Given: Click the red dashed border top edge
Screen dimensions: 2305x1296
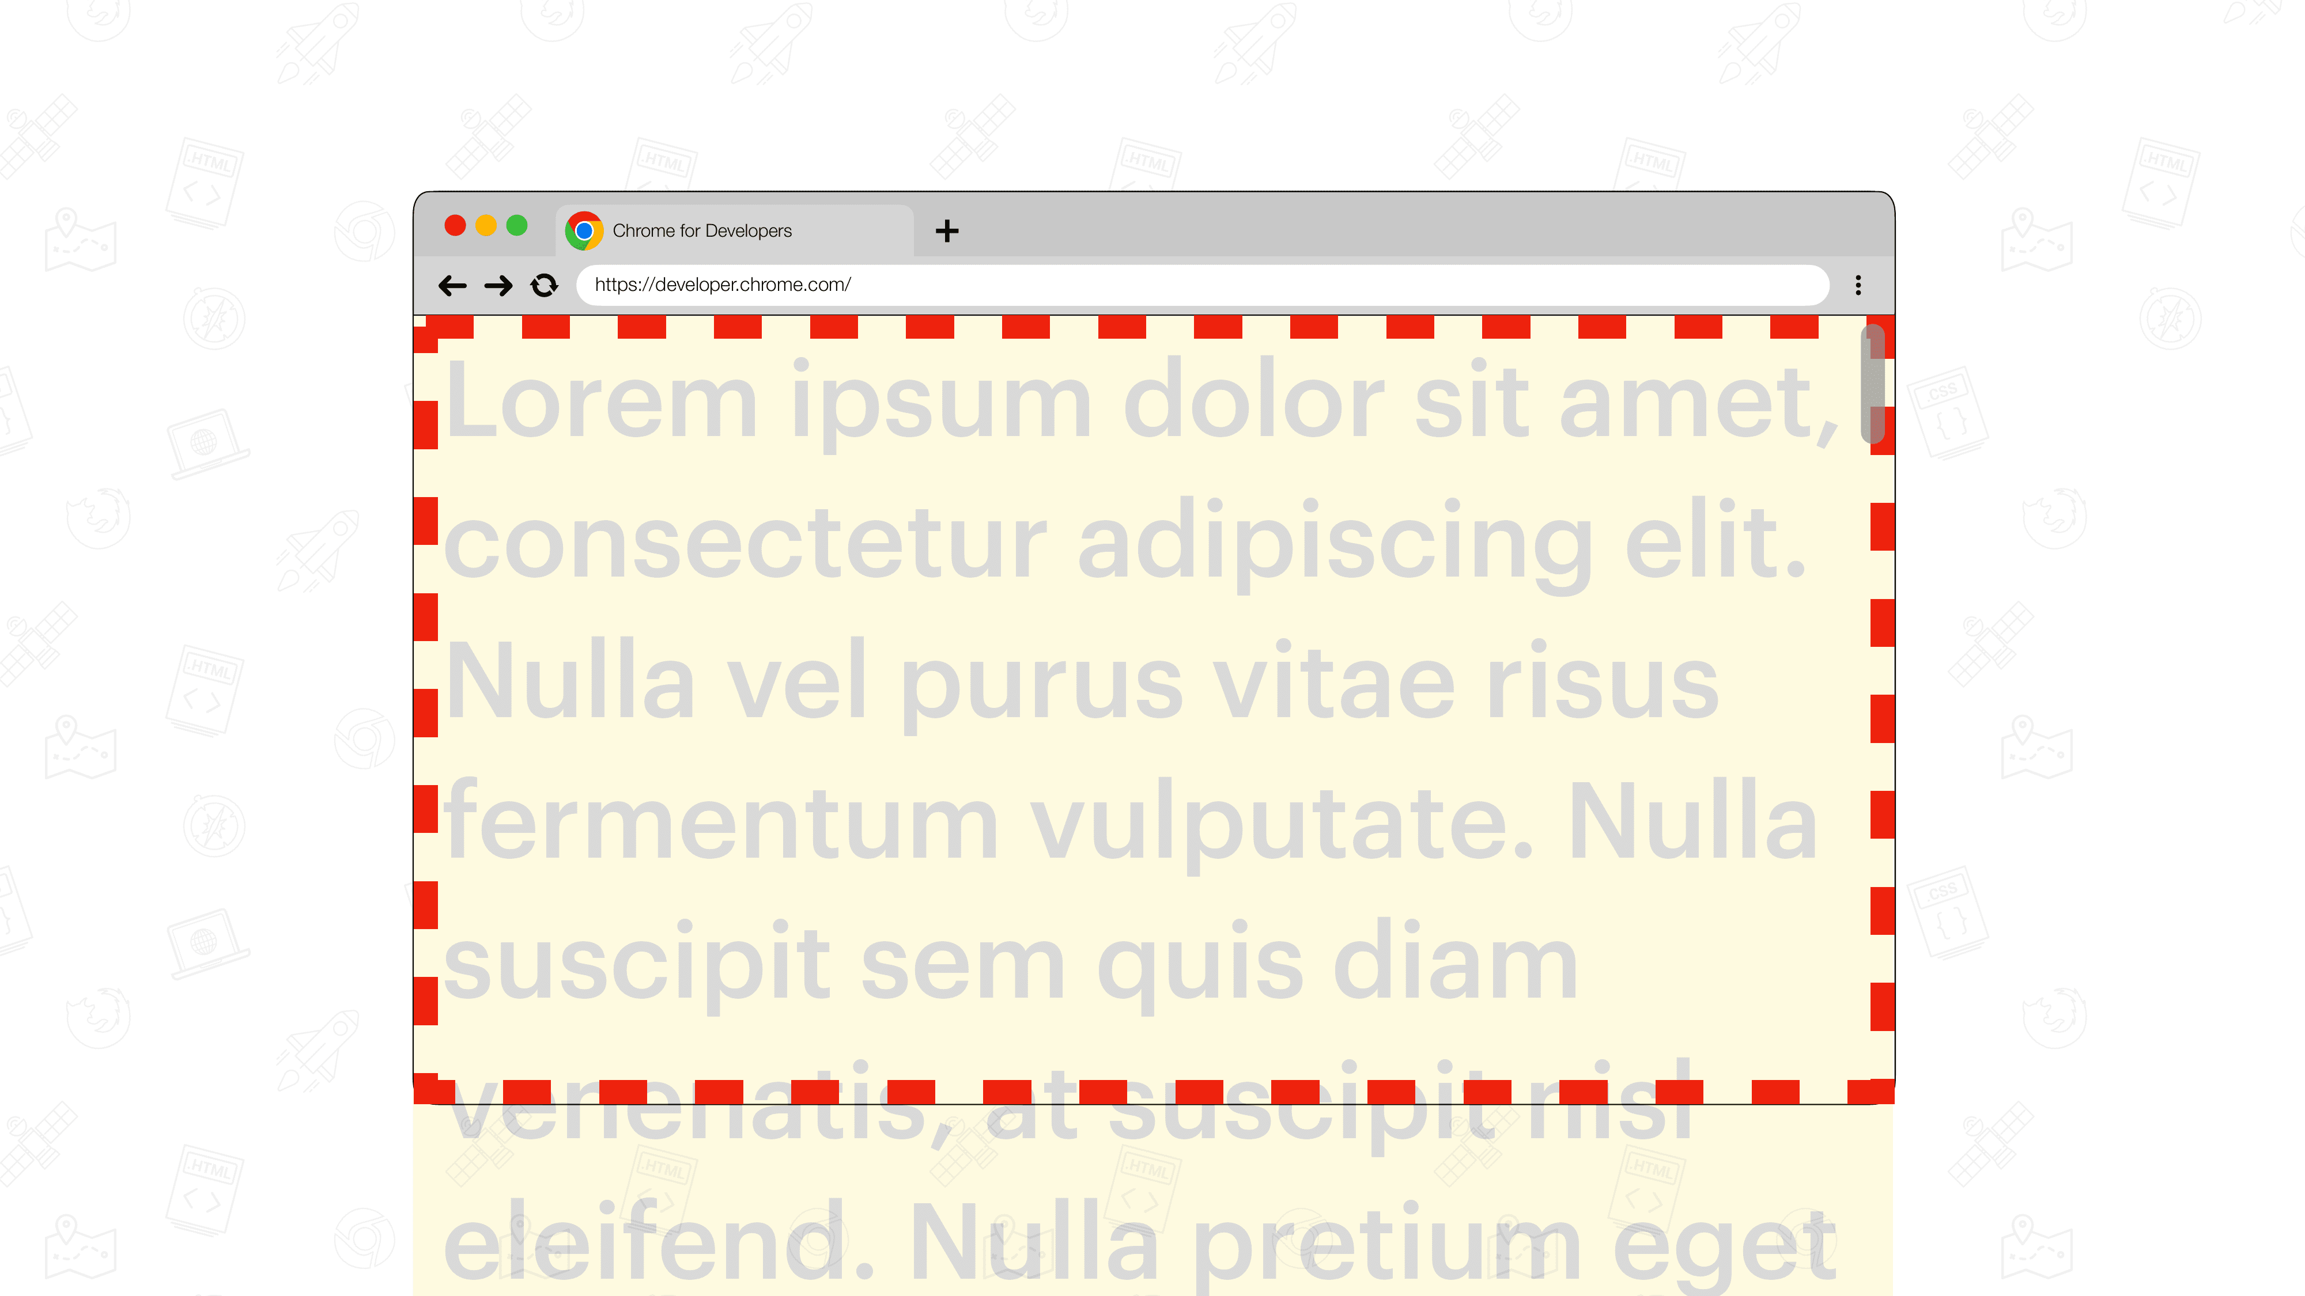Looking at the screenshot, I should coord(1152,324).
